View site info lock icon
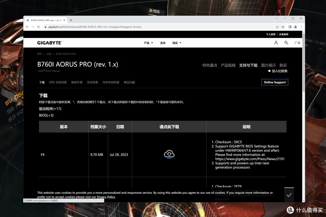326x217 pixels. [x=45, y=27]
